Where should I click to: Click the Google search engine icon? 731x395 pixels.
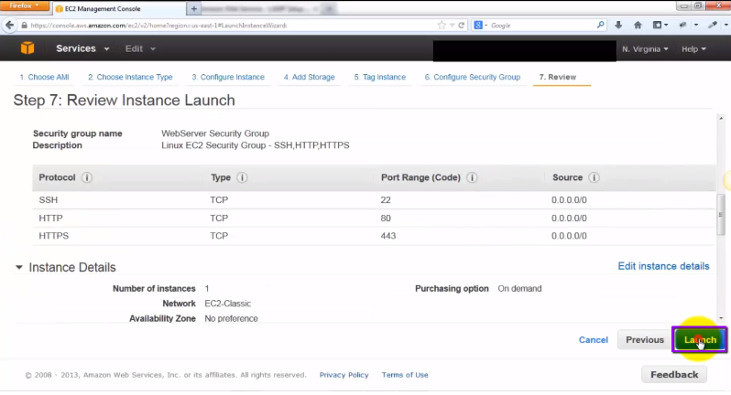click(478, 25)
